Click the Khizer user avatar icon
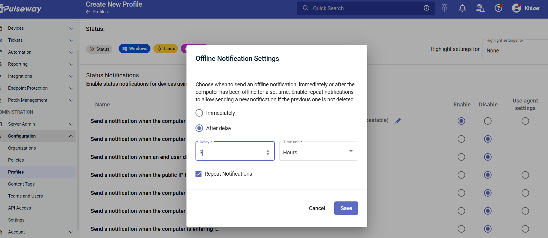548x238 pixels. [x=516, y=8]
